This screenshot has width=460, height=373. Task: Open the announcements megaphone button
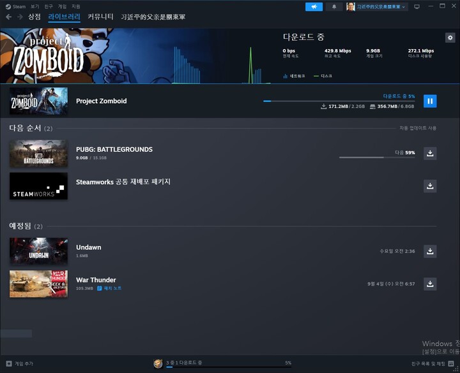(x=314, y=6)
